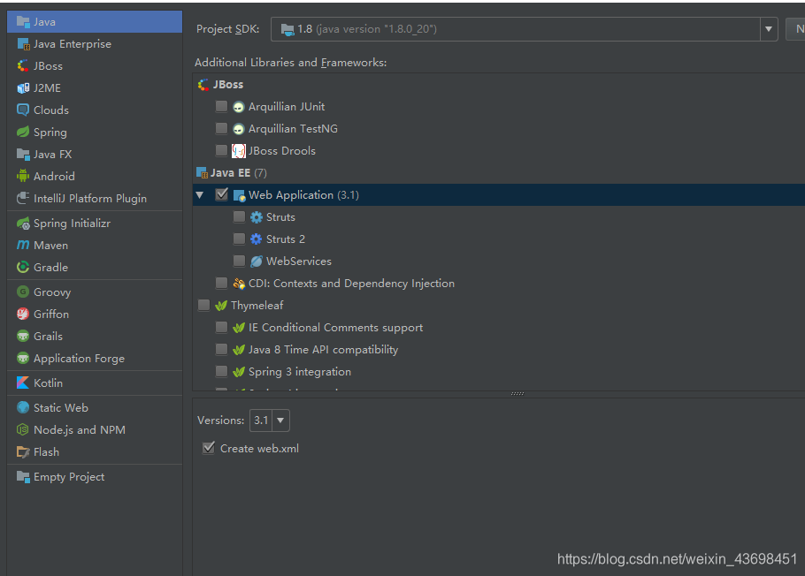Click the partially visible New SDK button
This screenshot has width=805, height=576.
[x=796, y=29]
